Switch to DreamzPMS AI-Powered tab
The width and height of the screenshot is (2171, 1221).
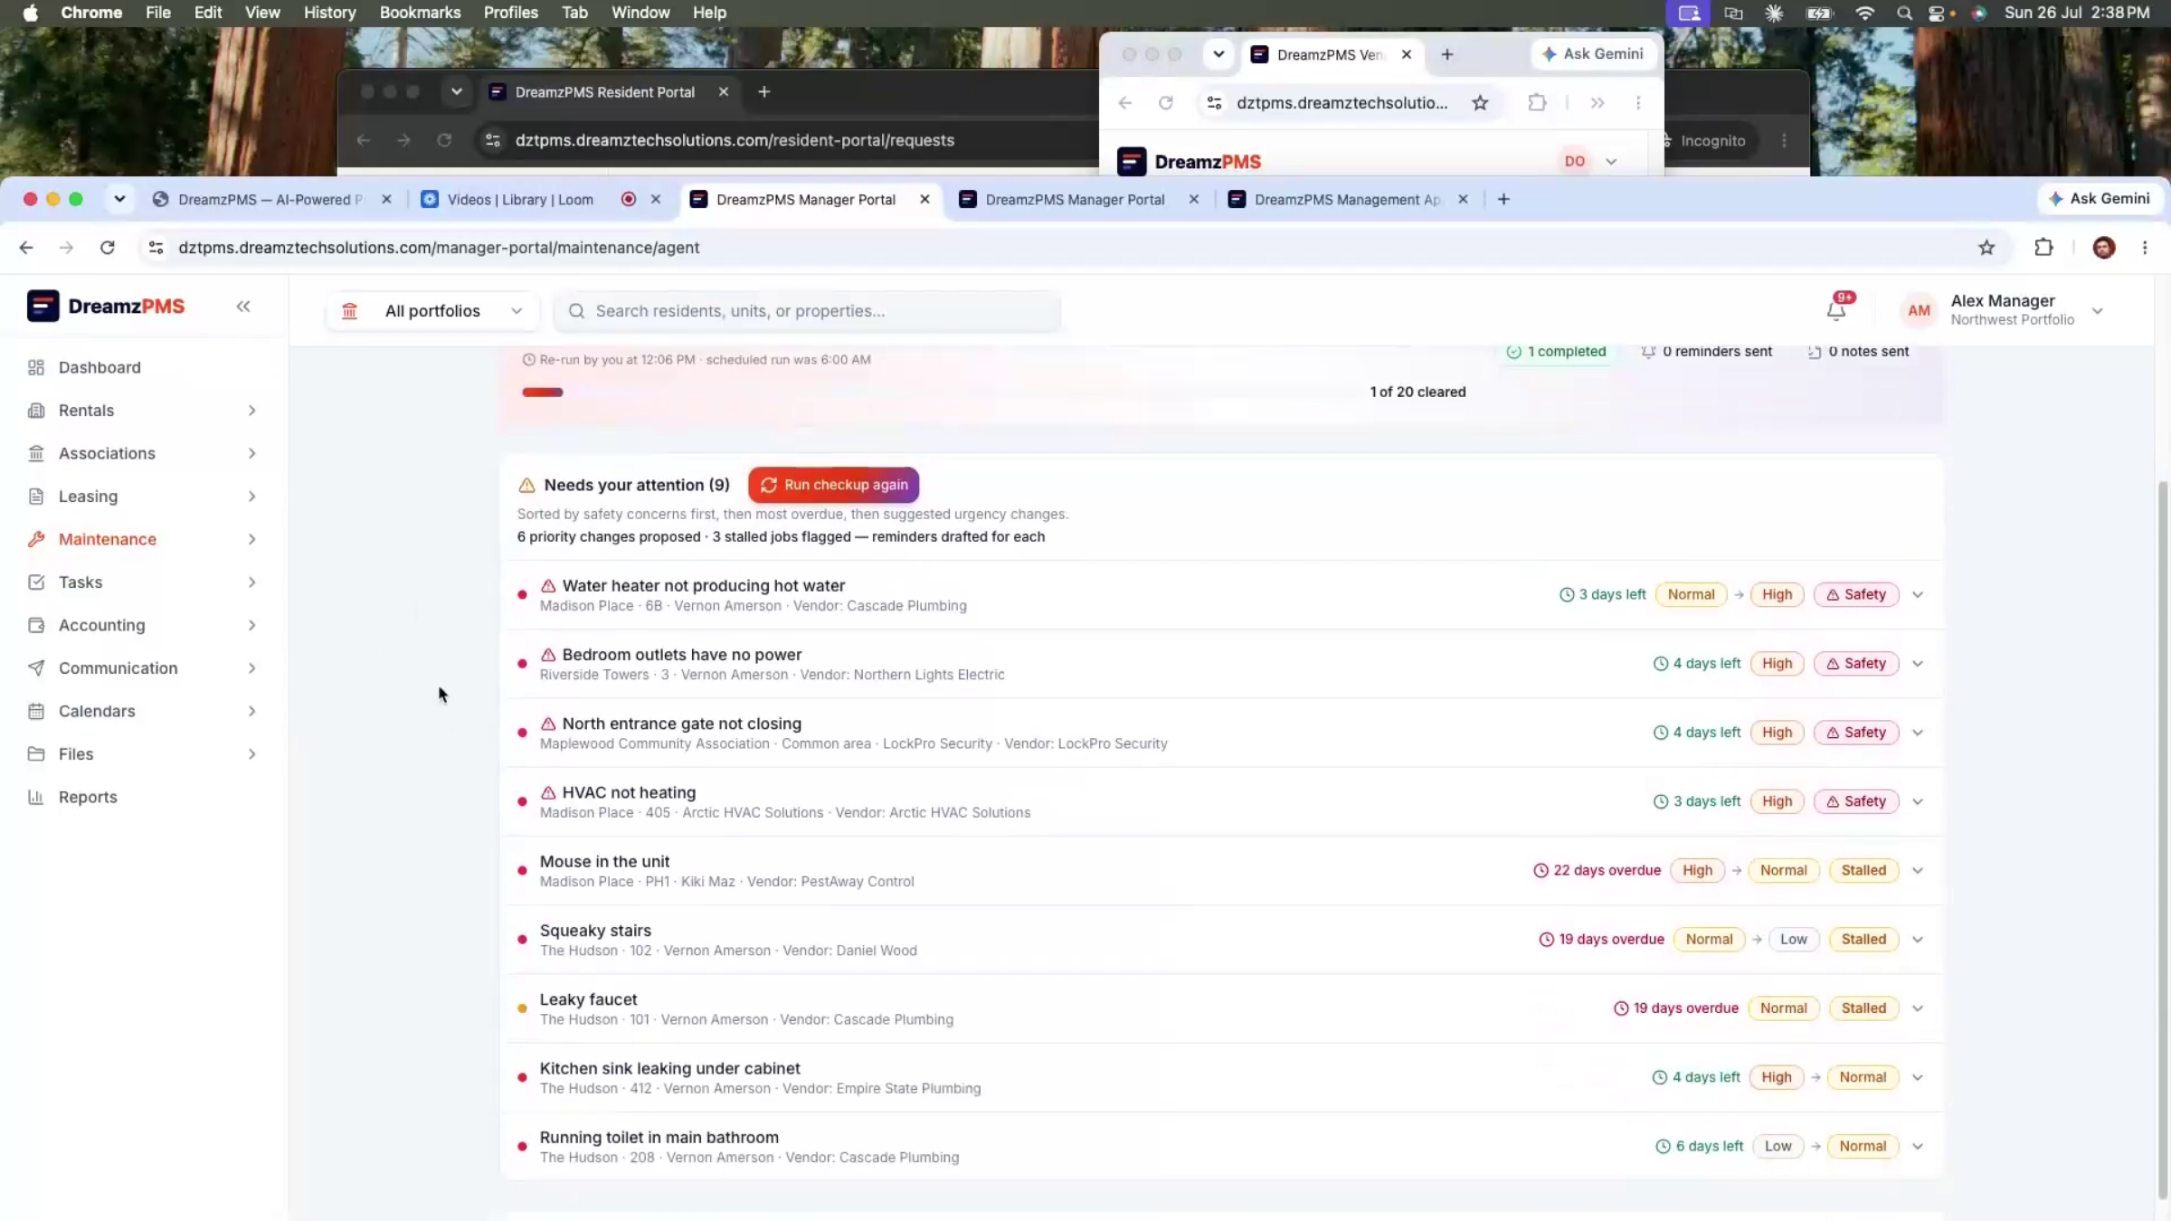click(270, 200)
